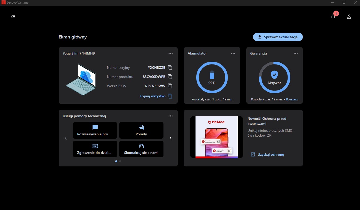Copy the BIOS version NPCN39WW
This screenshot has height=210, width=360.
pos(170,86)
